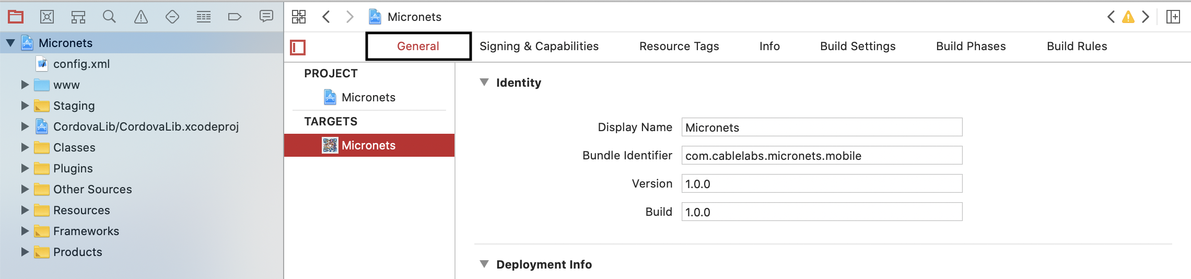Select Micronets under PROJECT
The height and width of the screenshot is (279, 1191).
[x=369, y=97]
